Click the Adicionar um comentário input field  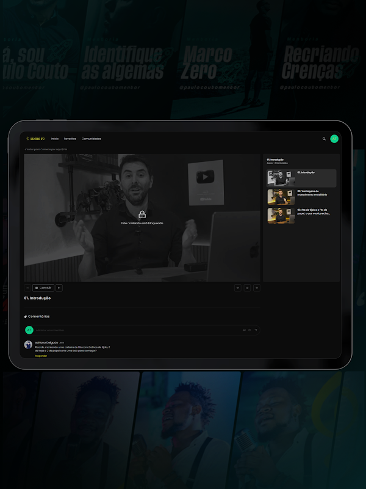coord(142,330)
